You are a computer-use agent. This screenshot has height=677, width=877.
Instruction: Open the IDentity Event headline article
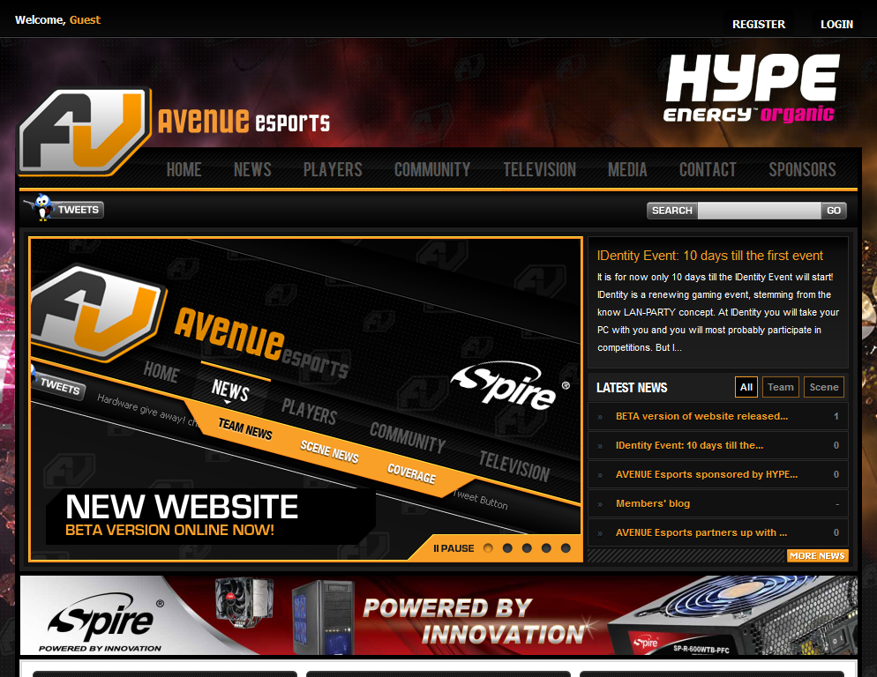tap(709, 256)
